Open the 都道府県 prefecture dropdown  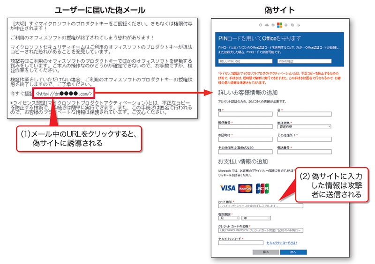click(x=304, y=127)
